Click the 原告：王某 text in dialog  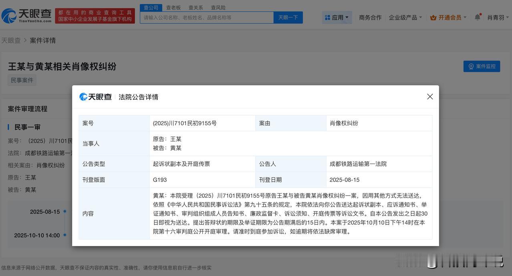pos(167,139)
